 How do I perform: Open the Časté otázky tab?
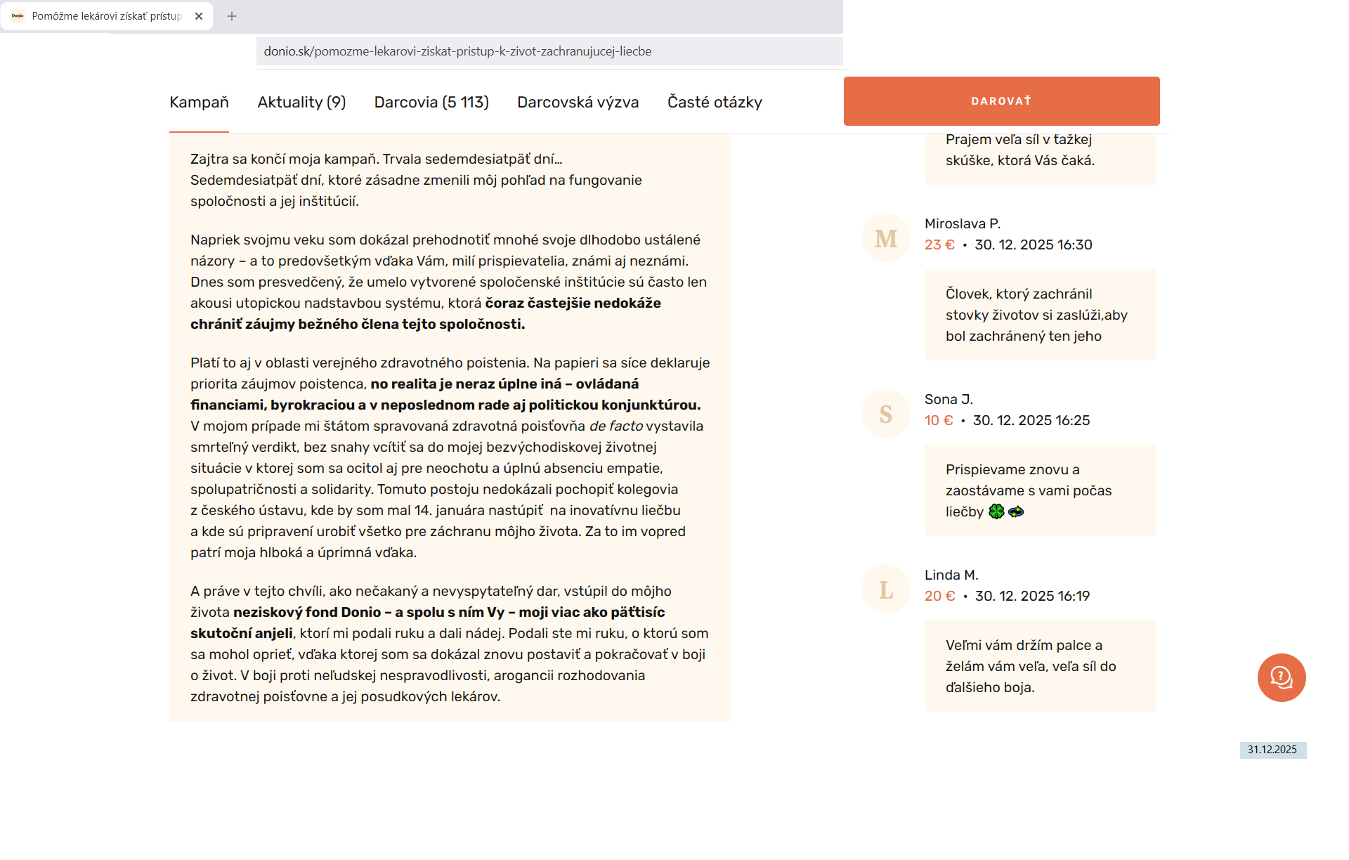tap(715, 103)
